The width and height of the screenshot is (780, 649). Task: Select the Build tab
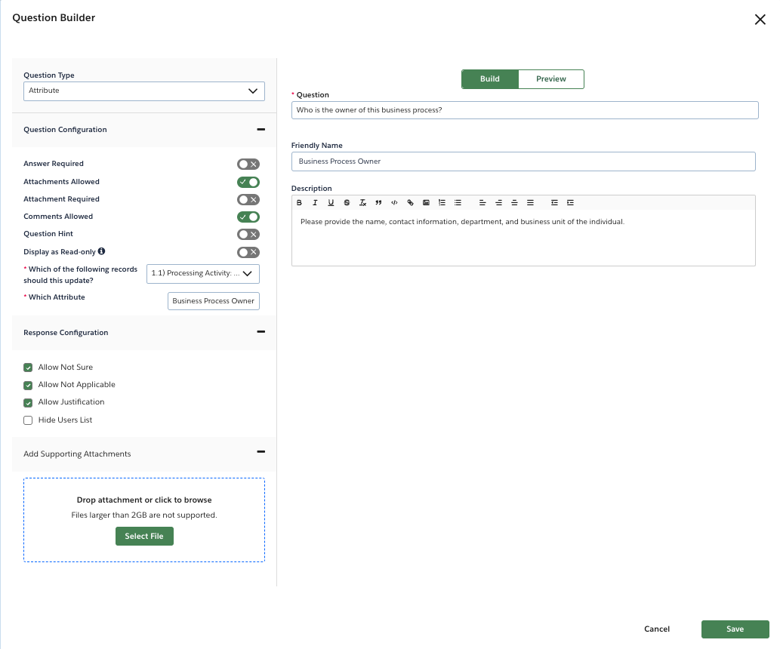pos(489,78)
